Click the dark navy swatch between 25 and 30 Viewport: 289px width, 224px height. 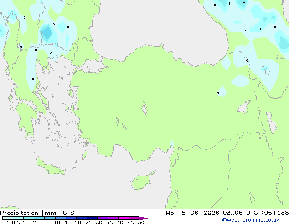click(x=92, y=218)
